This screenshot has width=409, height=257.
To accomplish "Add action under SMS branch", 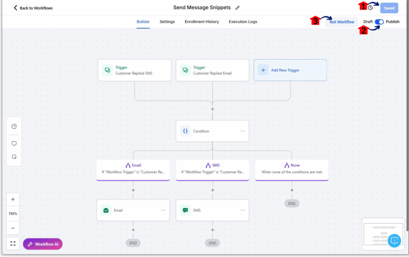I will coord(212,190).
